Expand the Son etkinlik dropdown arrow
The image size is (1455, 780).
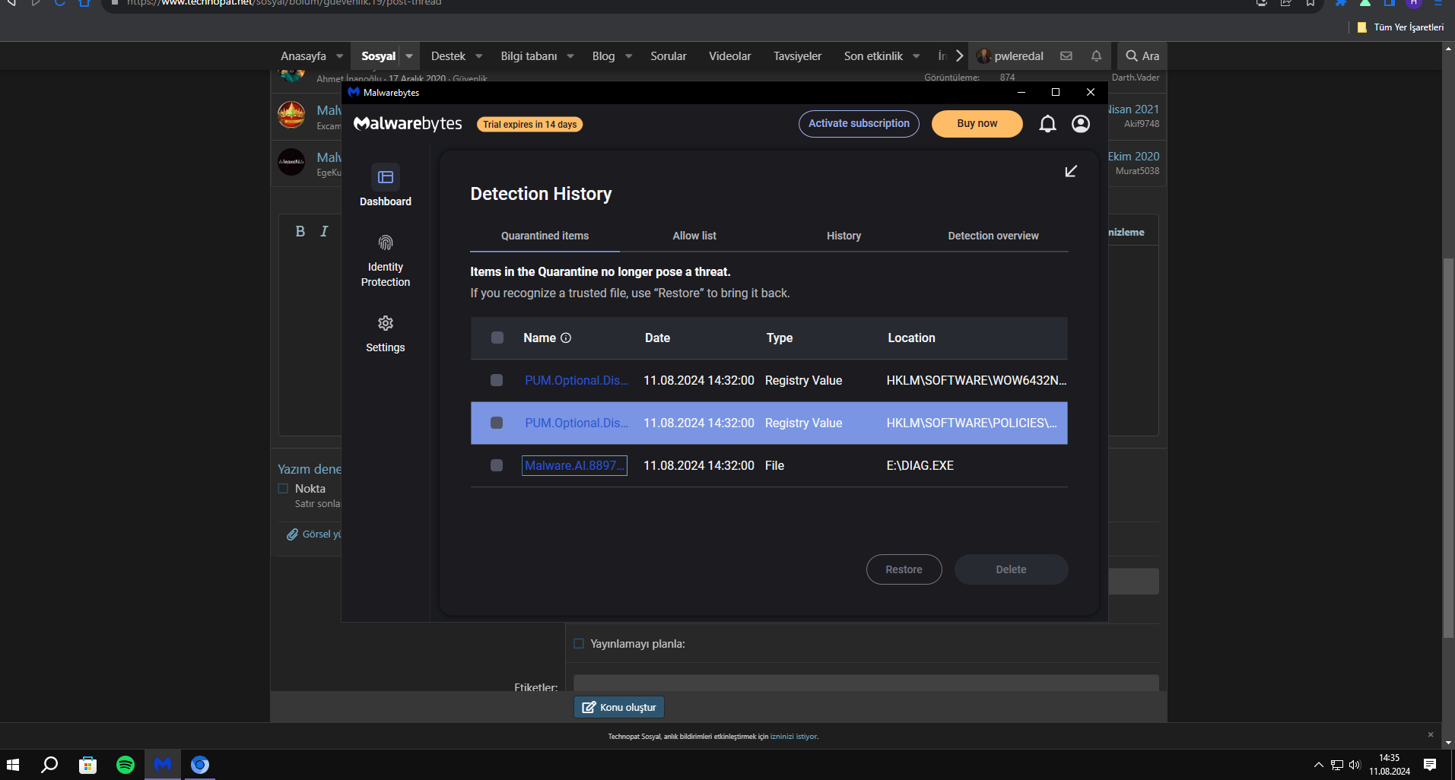pos(917,56)
